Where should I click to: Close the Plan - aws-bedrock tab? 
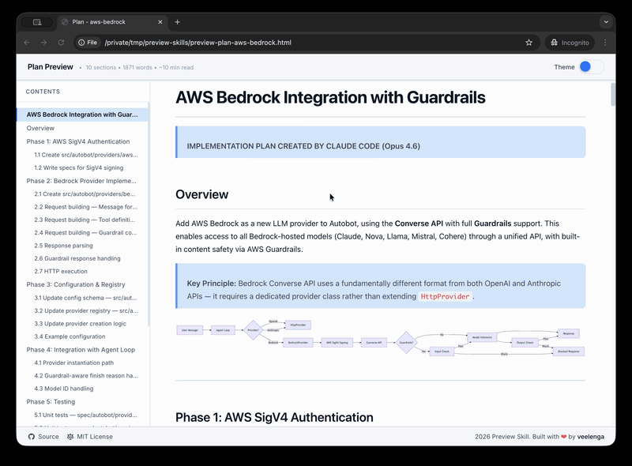click(160, 22)
